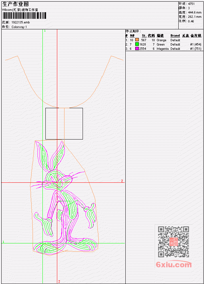This screenshot has width=204, height=284.
Task: Click the 颜色 color count value 3
Action: point(189,8)
